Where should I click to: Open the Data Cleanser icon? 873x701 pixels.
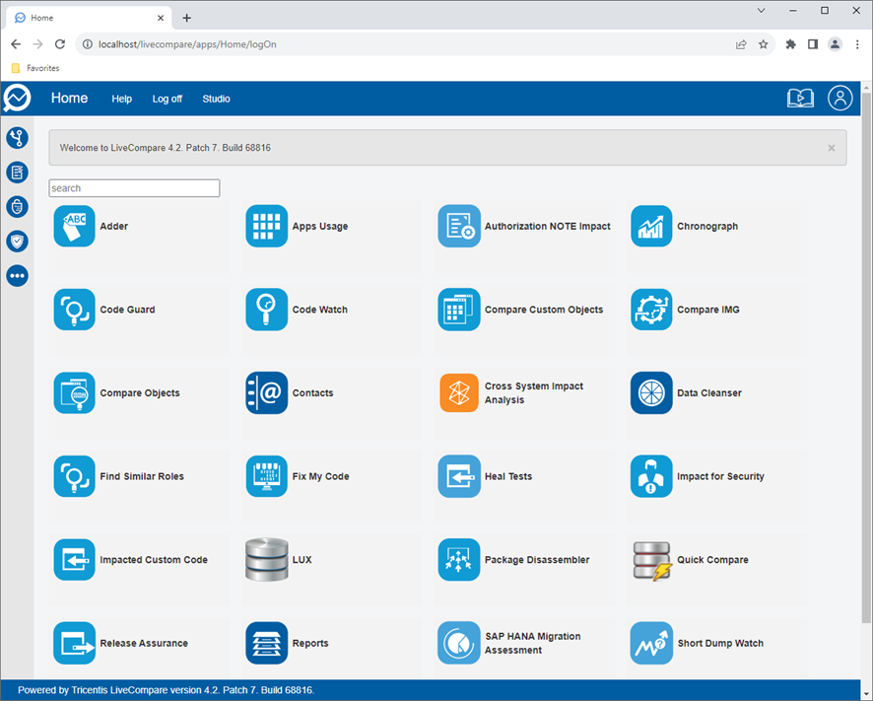click(x=651, y=392)
